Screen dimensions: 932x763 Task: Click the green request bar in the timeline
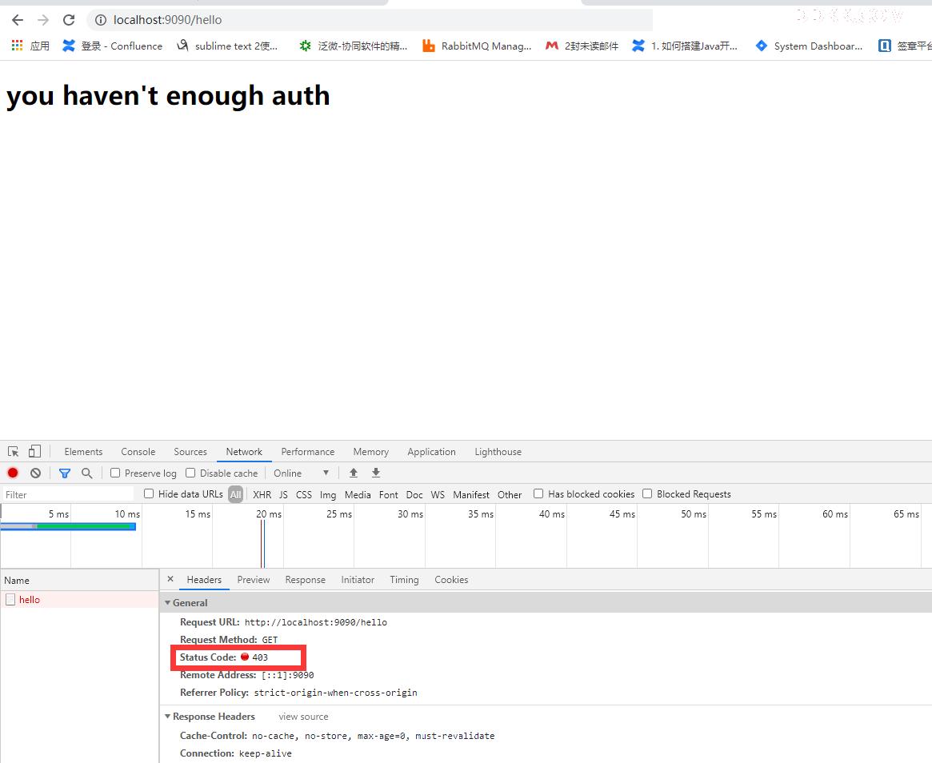click(82, 526)
